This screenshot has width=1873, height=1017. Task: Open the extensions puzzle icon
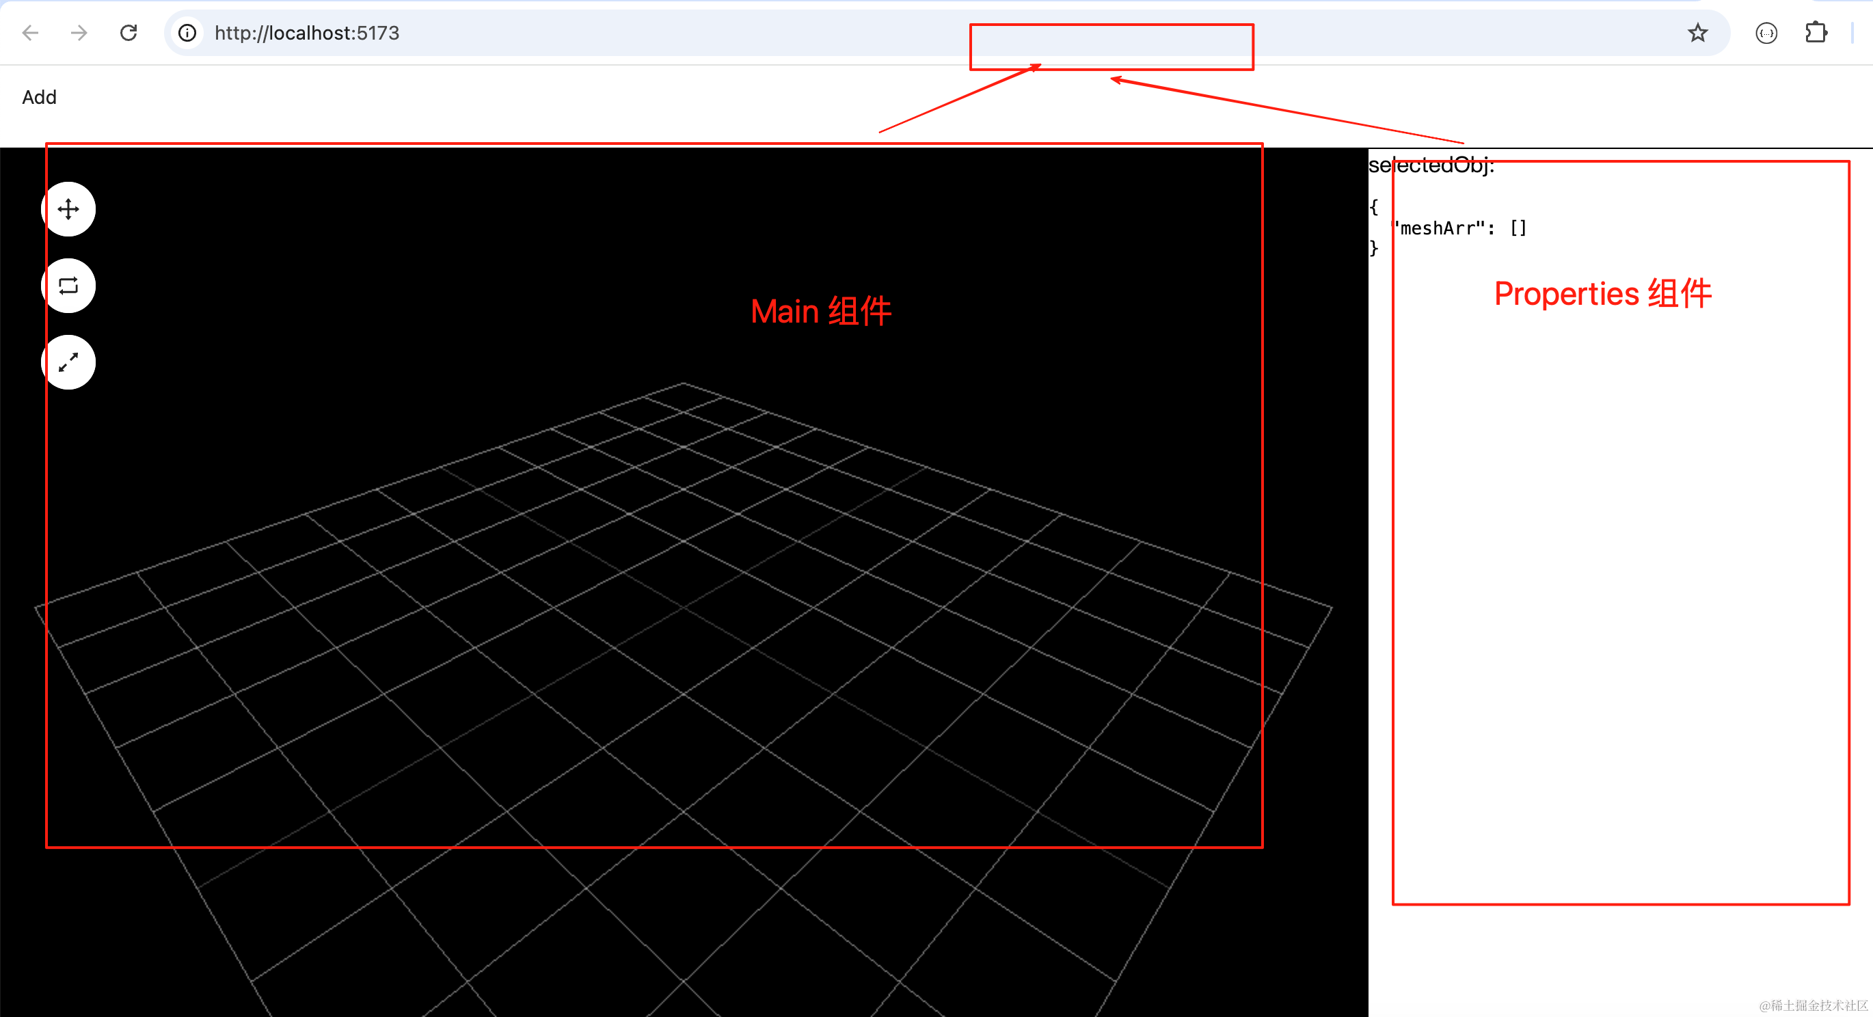coord(1816,33)
